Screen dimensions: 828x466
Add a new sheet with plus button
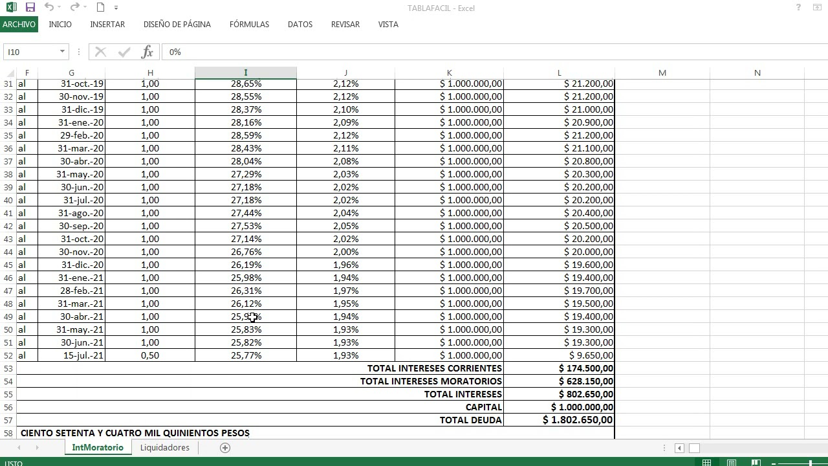tap(225, 448)
